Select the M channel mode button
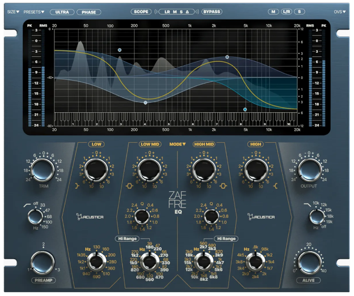 click(273, 11)
